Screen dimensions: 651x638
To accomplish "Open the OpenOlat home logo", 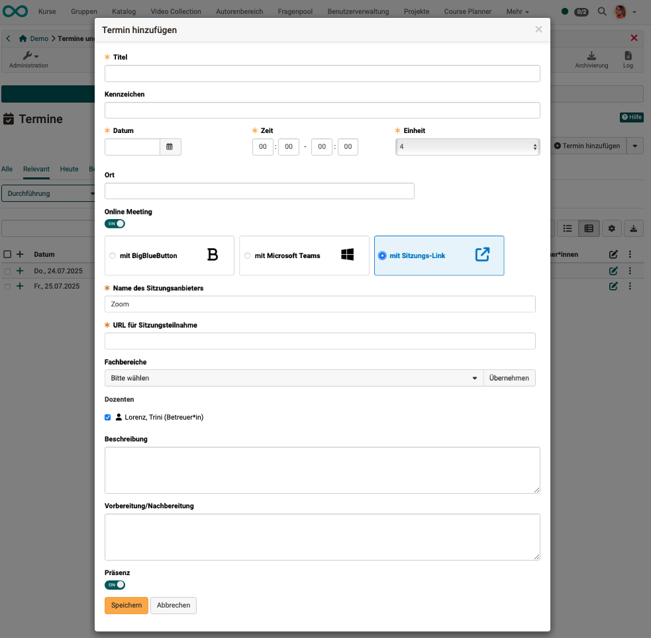I will point(15,11).
